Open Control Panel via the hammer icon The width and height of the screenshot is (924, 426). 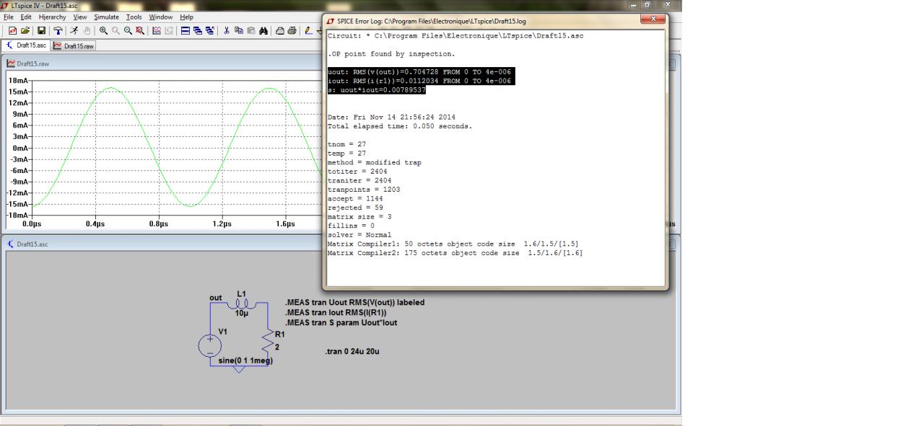58,31
